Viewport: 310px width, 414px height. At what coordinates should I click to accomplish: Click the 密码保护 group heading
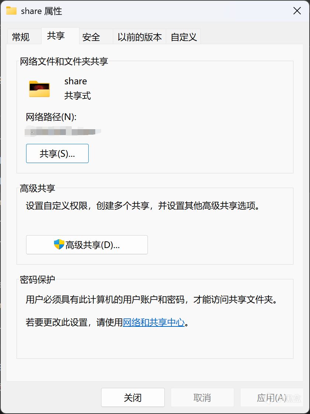pos(38,280)
